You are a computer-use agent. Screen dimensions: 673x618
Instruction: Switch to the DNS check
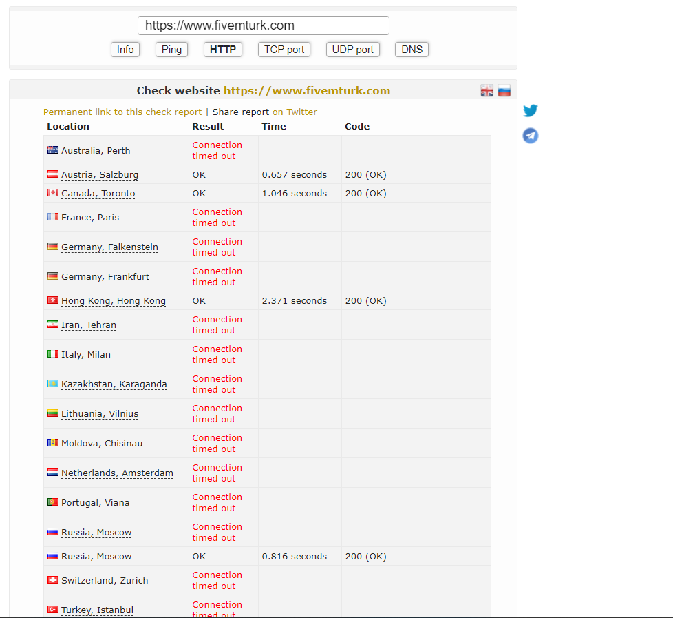pos(412,50)
